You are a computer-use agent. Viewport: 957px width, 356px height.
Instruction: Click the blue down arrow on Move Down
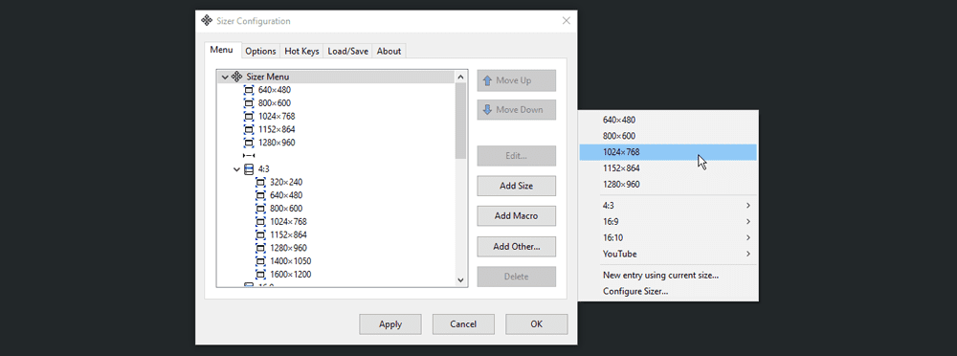(488, 110)
